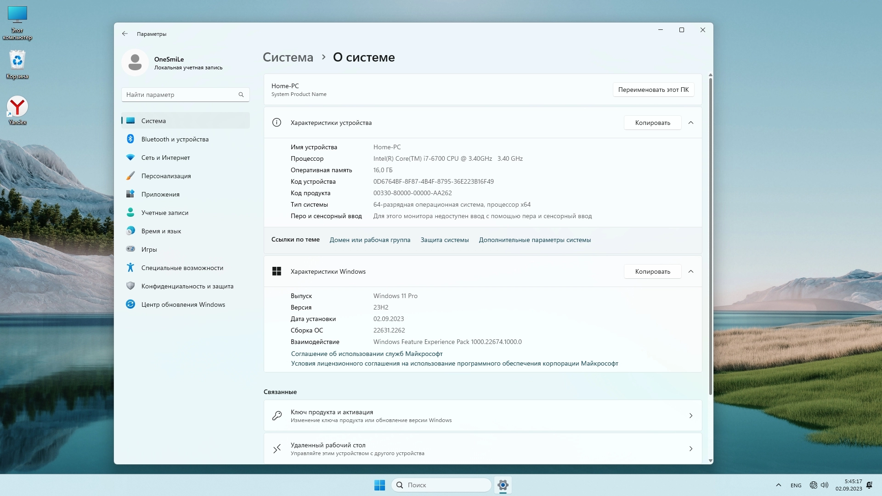Collapse the Windows specifications section
882x496 pixels.
tap(690, 271)
